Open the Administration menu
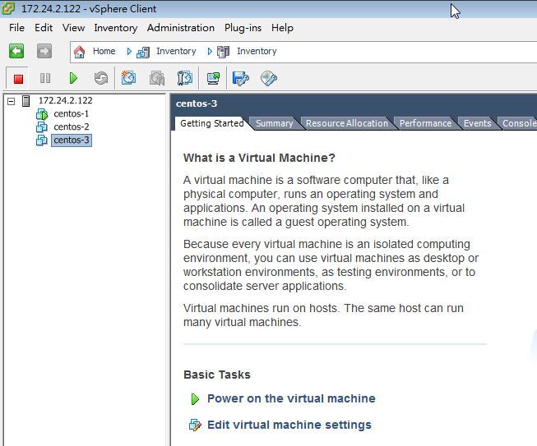Screen dimensions: 537x446 [x=181, y=28]
